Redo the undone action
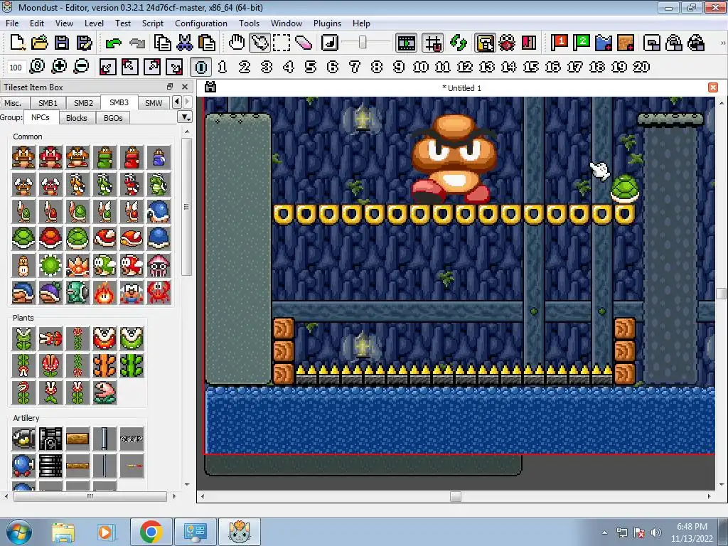728x546 pixels. [x=136, y=43]
